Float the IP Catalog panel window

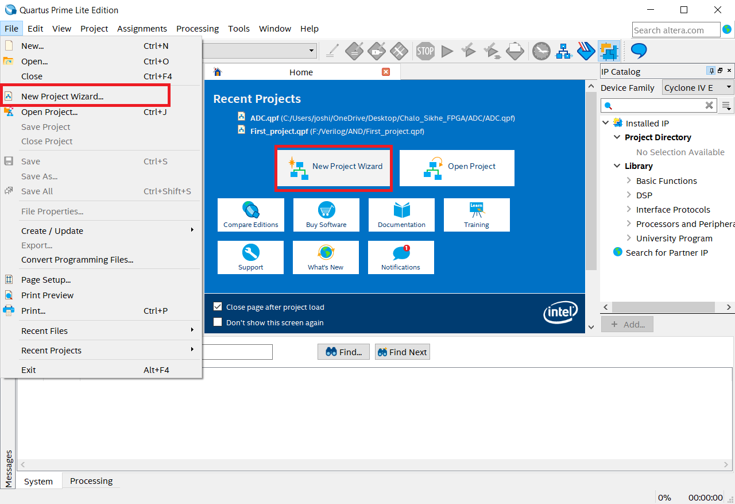[x=720, y=71]
